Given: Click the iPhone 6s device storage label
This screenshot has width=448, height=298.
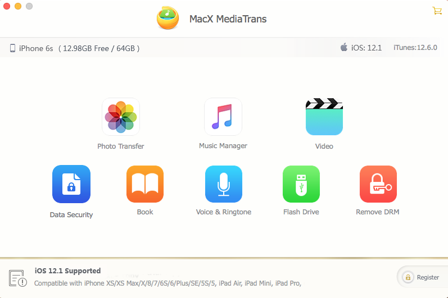Looking at the screenshot, I should (x=75, y=48).
